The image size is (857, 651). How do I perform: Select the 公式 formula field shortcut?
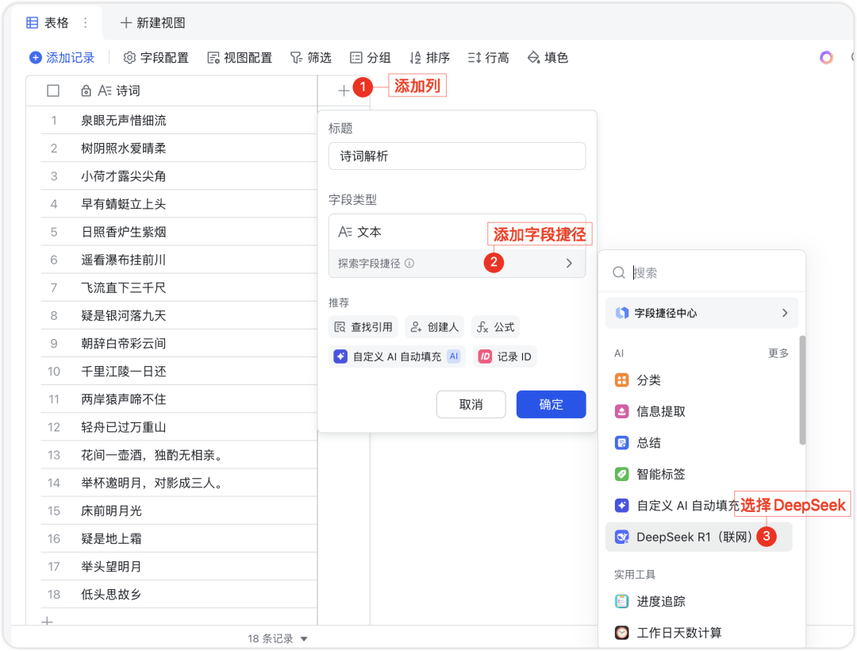[x=495, y=327]
